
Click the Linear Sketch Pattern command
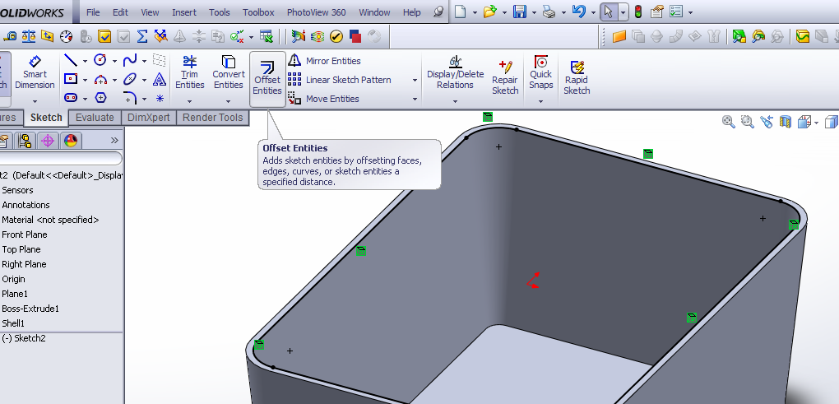[x=339, y=80]
